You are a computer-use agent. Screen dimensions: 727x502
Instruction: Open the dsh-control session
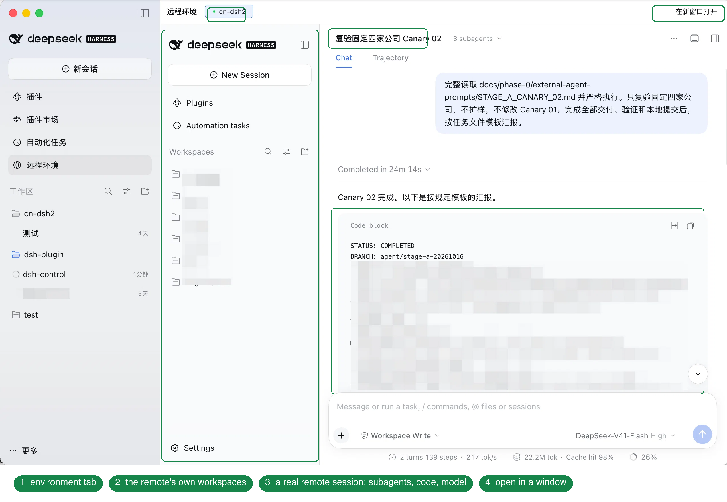[x=80, y=274]
